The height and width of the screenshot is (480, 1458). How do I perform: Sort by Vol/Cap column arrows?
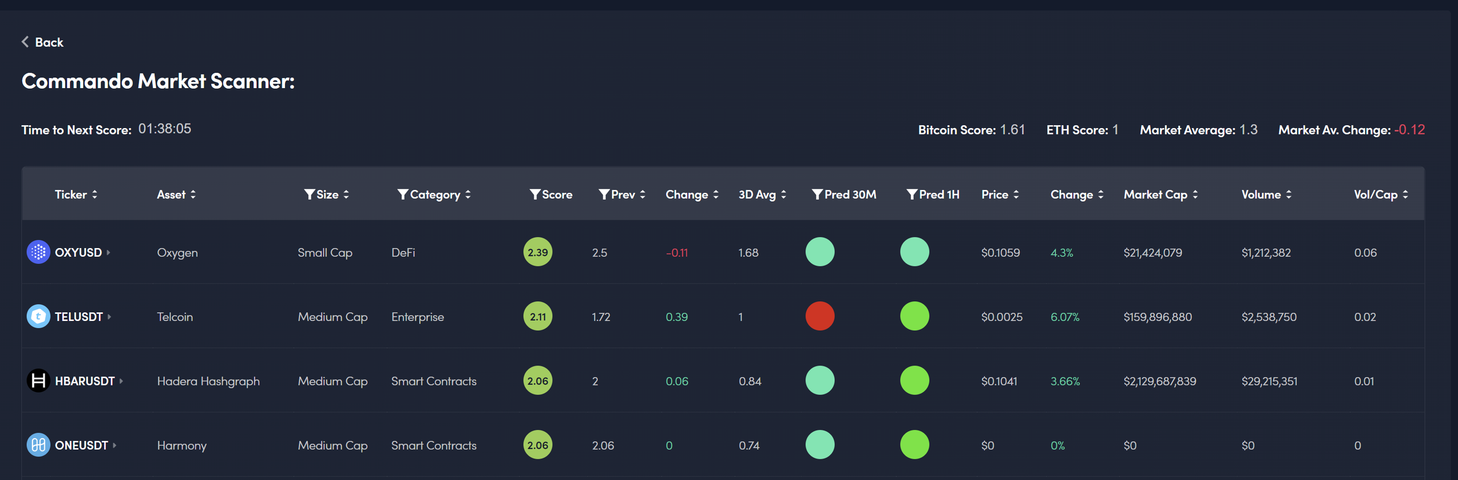(x=1405, y=194)
